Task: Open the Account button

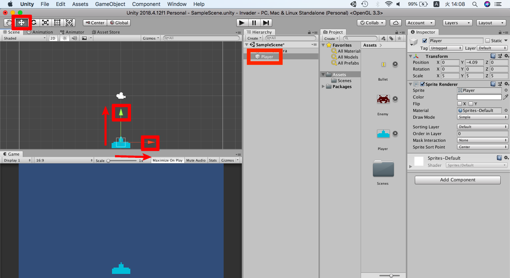Action: pos(420,23)
